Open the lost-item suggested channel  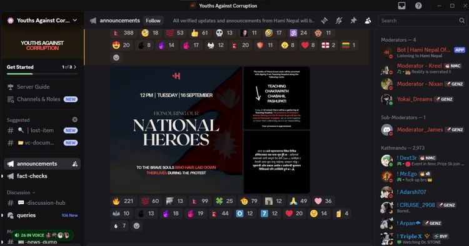[x=42, y=130]
